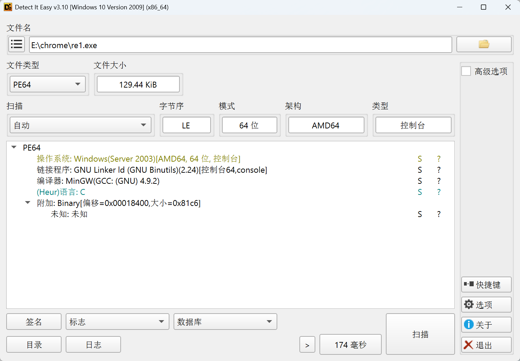Click the large 扫描 scan button
This screenshot has width=520, height=361.
(420, 334)
